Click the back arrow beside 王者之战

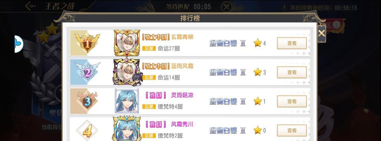[31, 6]
